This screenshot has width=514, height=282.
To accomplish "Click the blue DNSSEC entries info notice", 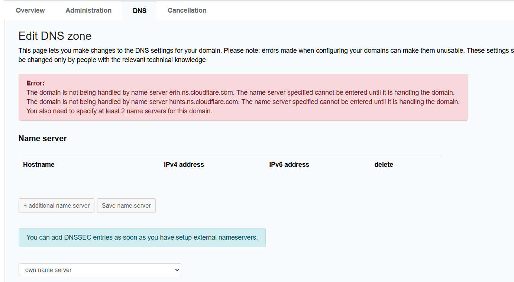I will tap(142, 237).
